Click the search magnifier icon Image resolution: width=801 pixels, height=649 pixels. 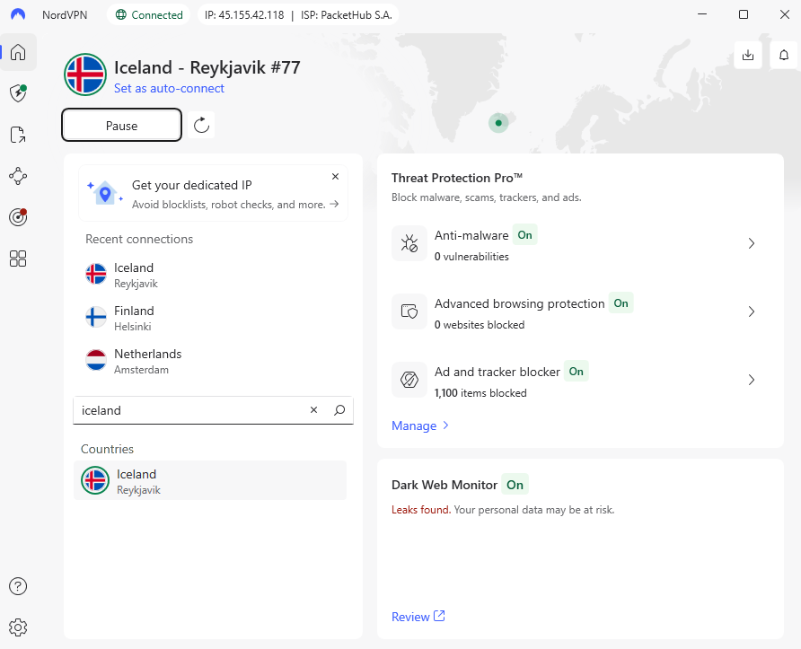[x=339, y=409]
